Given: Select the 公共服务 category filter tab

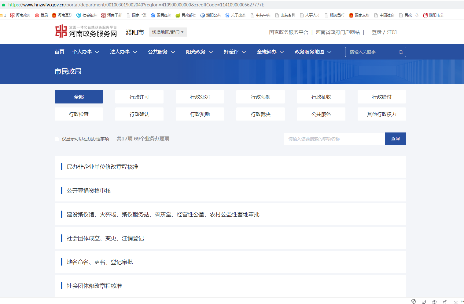Looking at the screenshot, I should 321,114.
